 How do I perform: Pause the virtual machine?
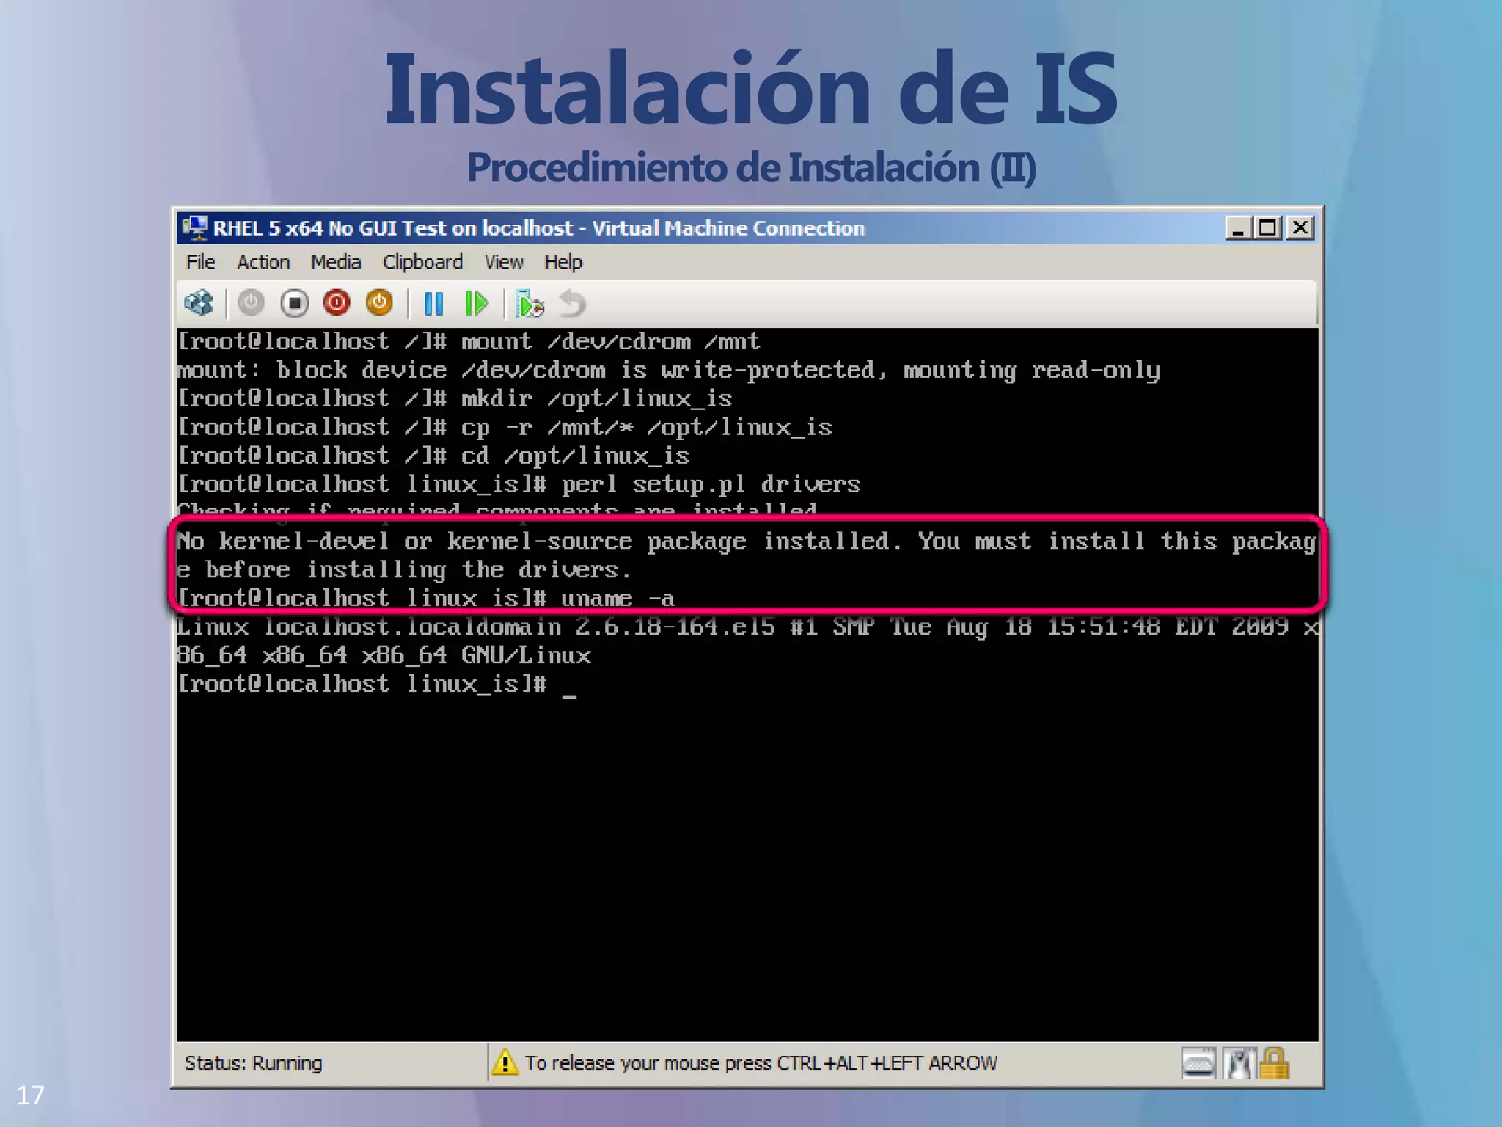click(x=433, y=304)
